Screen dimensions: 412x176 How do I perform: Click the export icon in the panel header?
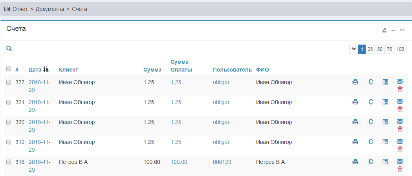[x=384, y=30]
